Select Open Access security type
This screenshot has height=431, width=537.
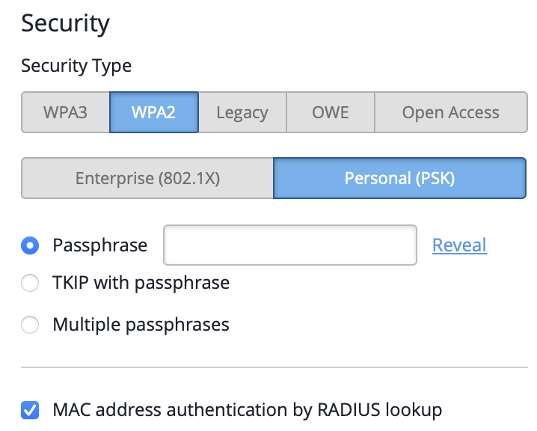tap(450, 113)
